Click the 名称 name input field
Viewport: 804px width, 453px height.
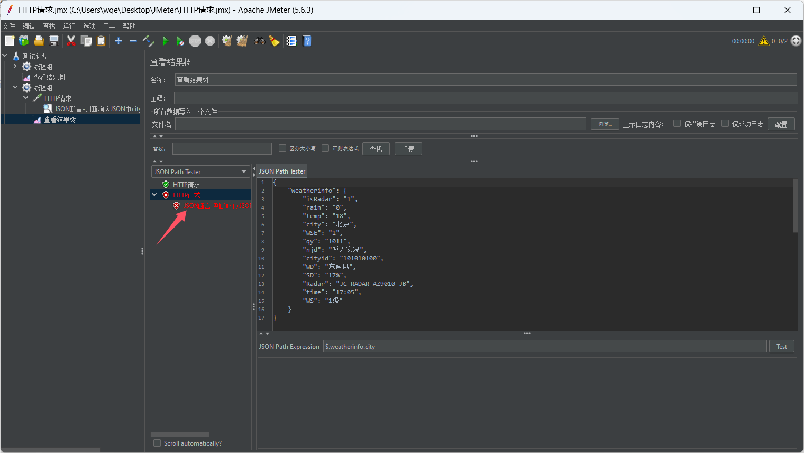coord(486,79)
